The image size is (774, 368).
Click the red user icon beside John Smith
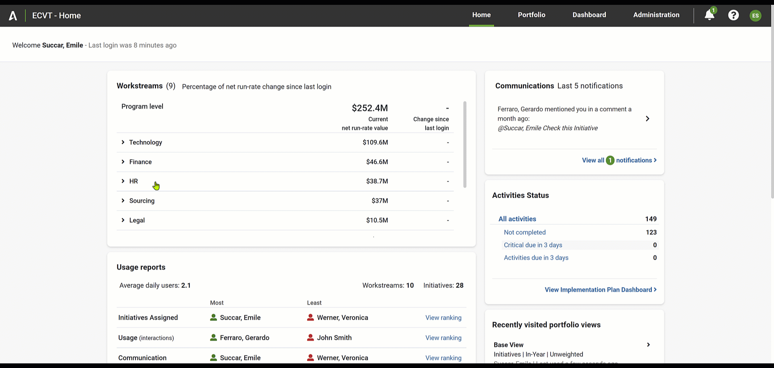(310, 337)
